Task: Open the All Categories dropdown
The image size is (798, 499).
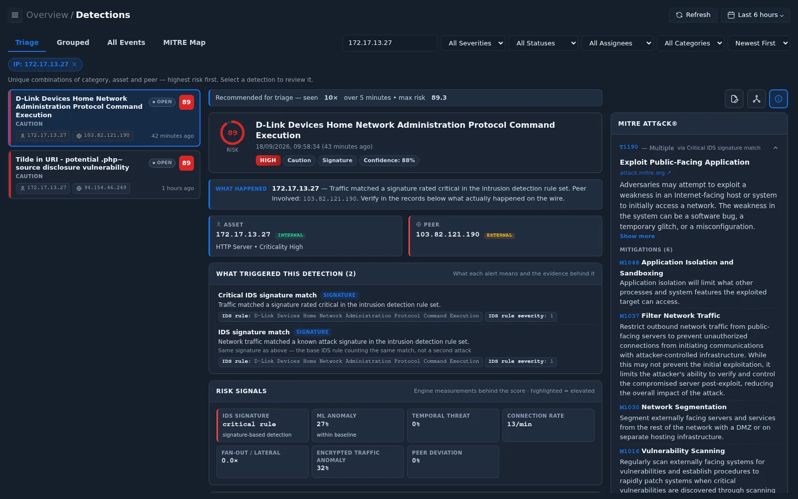Action: tap(691, 43)
